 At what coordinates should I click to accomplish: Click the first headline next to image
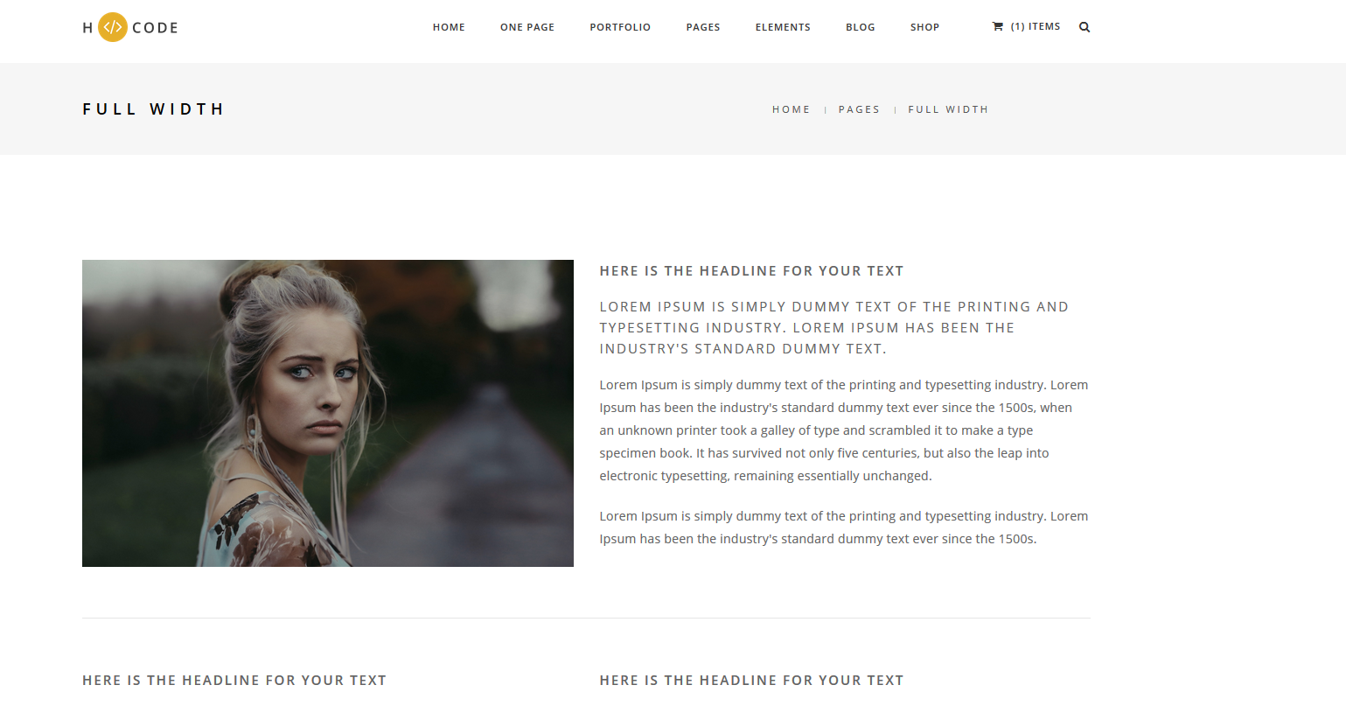point(751,271)
